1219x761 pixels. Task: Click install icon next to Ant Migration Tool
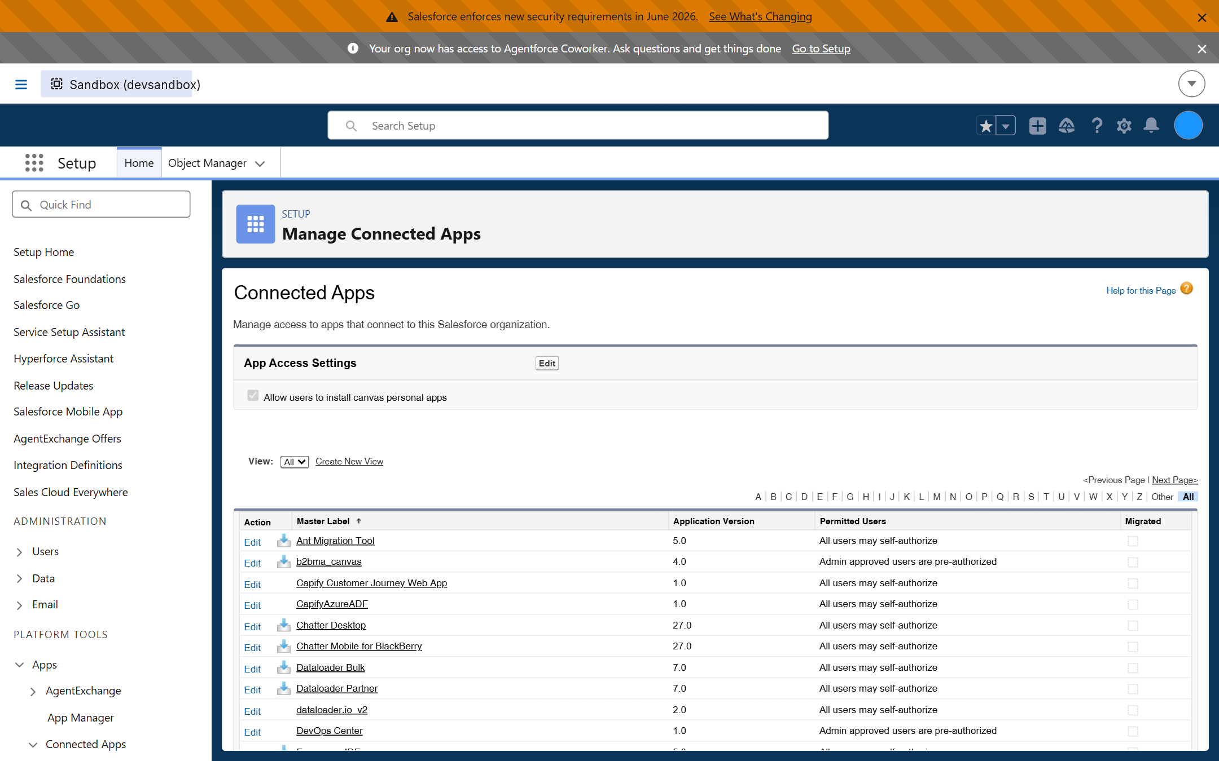(283, 541)
